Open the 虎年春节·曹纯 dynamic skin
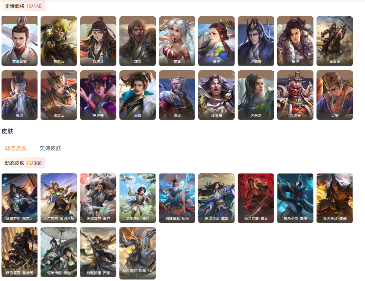Image resolution: width=365 pixels, height=281 pixels. [98, 198]
